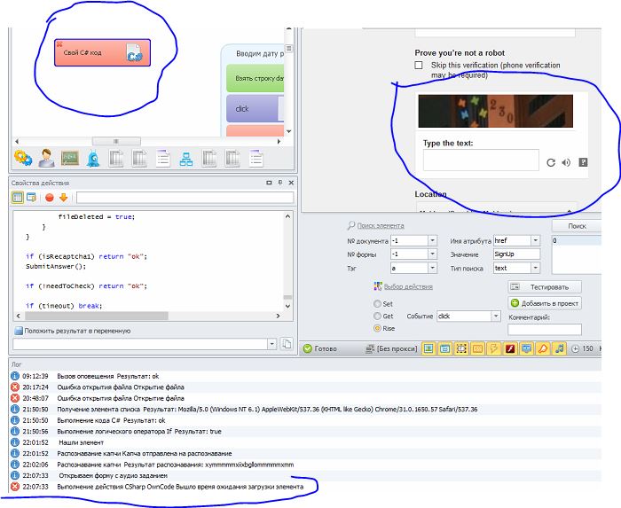Click the green Готово status checkmark
Screen dimensions: 621x508
[307, 348]
